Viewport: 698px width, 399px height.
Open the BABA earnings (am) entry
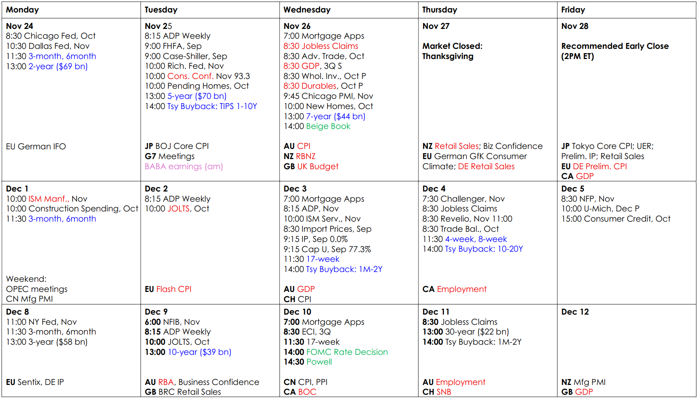tap(183, 166)
